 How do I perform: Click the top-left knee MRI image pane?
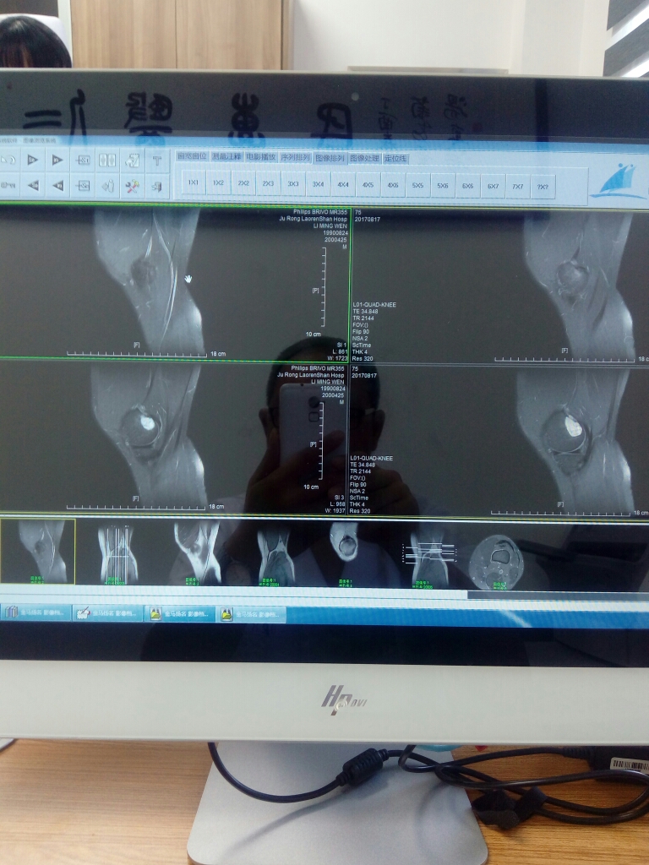pyautogui.click(x=174, y=282)
